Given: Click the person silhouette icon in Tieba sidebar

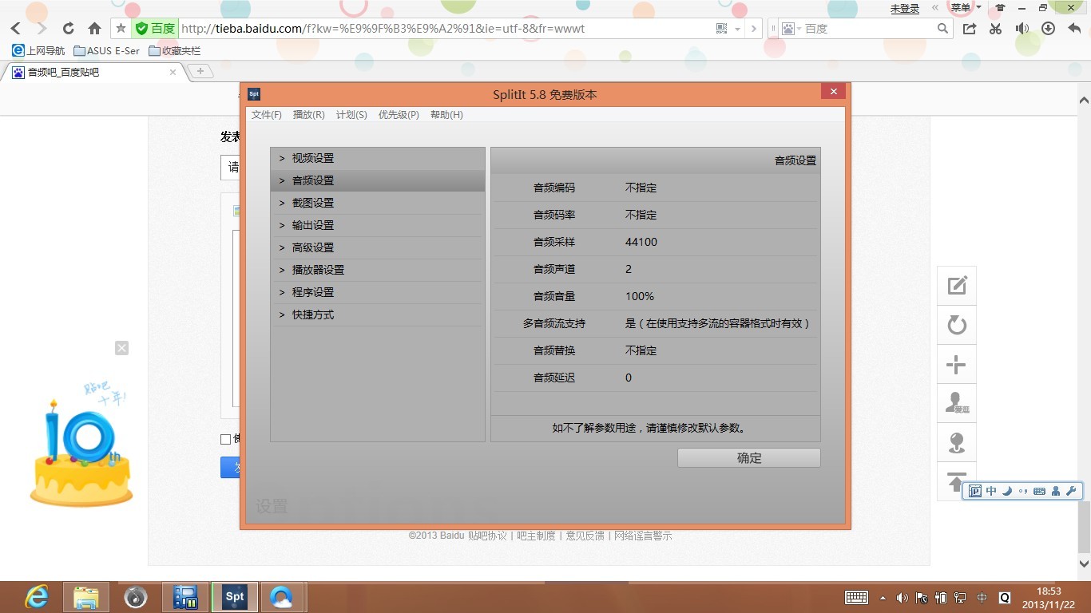Looking at the screenshot, I should [957, 403].
